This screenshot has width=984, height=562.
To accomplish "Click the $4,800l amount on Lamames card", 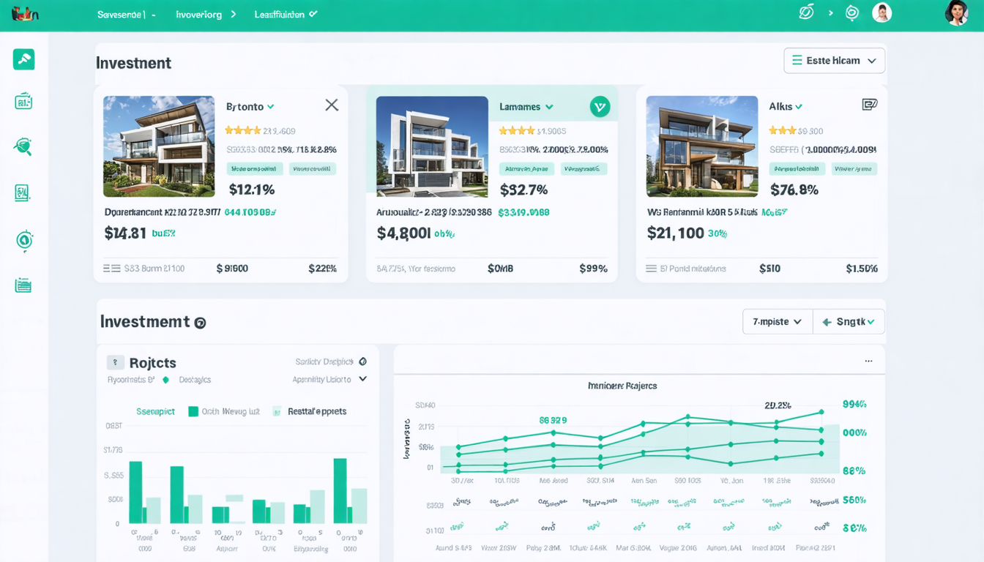I will [x=403, y=233].
